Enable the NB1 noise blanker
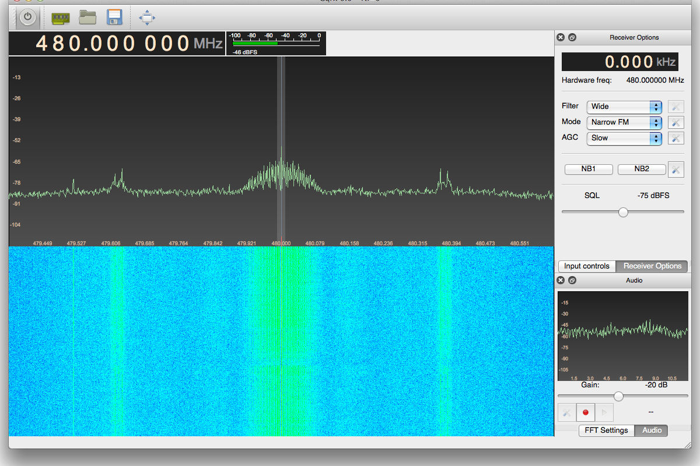This screenshot has height=466, width=700. [589, 169]
